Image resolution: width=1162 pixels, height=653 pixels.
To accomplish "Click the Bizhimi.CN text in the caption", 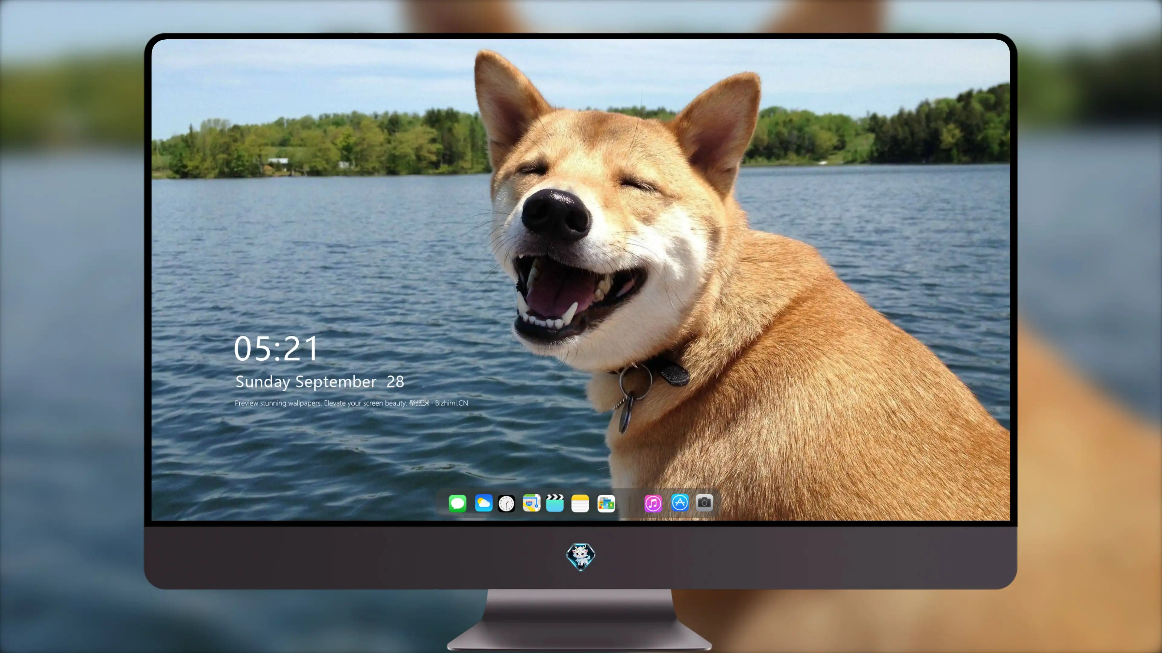I will pos(451,403).
